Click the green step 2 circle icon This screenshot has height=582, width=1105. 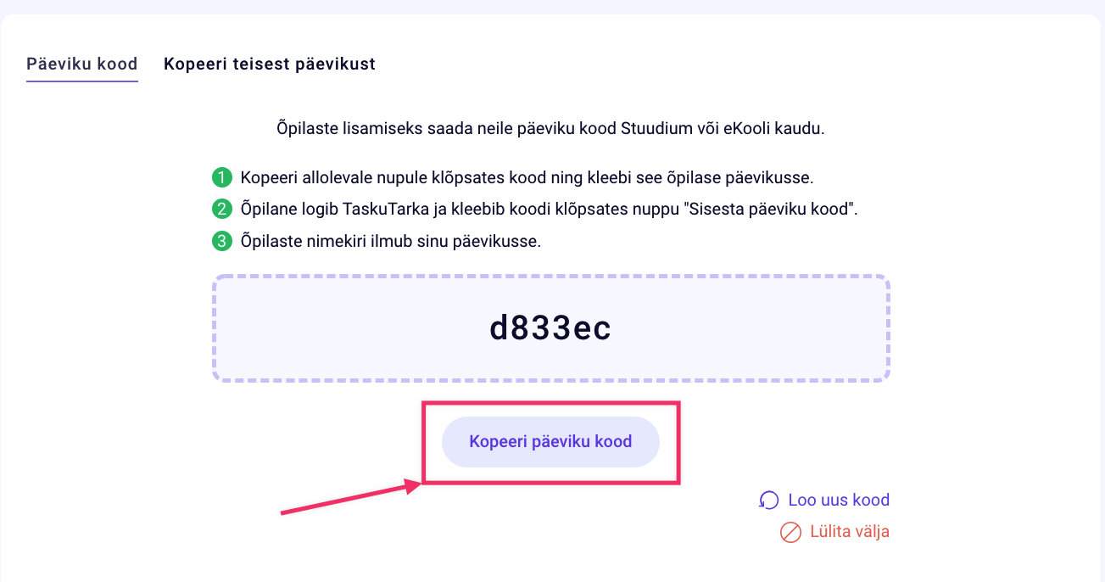pyautogui.click(x=221, y=210)
